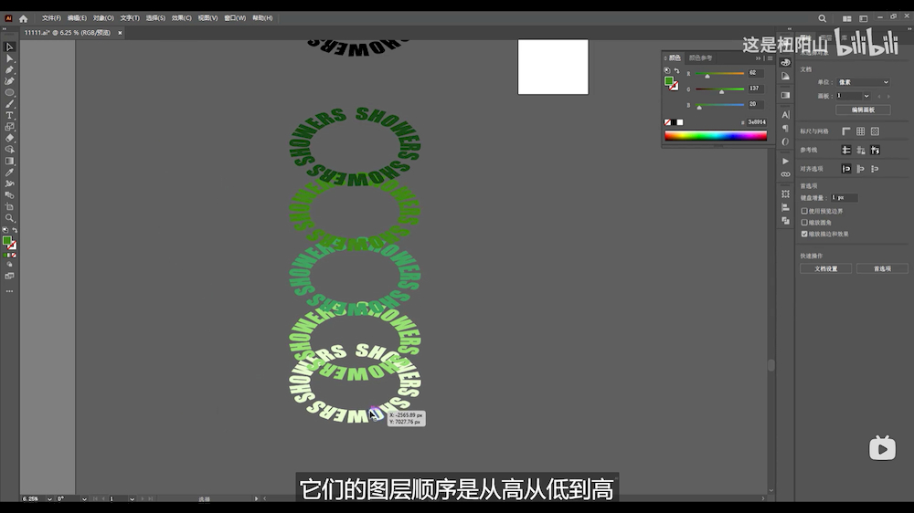914x513 pixels.
Task: Open 对象(O) menu
Action: tap(103, 18)
